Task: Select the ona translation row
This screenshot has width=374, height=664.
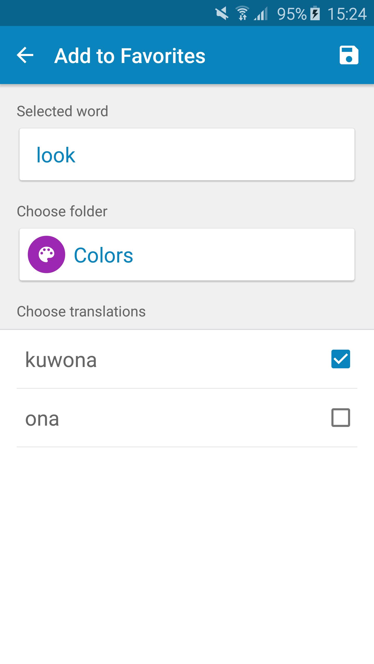Action: (187, 418)
